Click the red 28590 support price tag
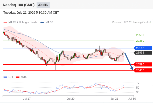The image size is (153, 103). click(143, 64)
